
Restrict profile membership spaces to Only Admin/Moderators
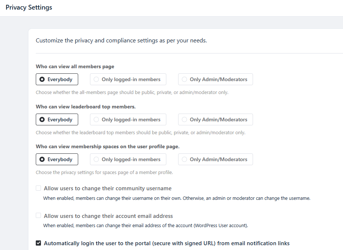pyautogui.click(x=215, y=159)
